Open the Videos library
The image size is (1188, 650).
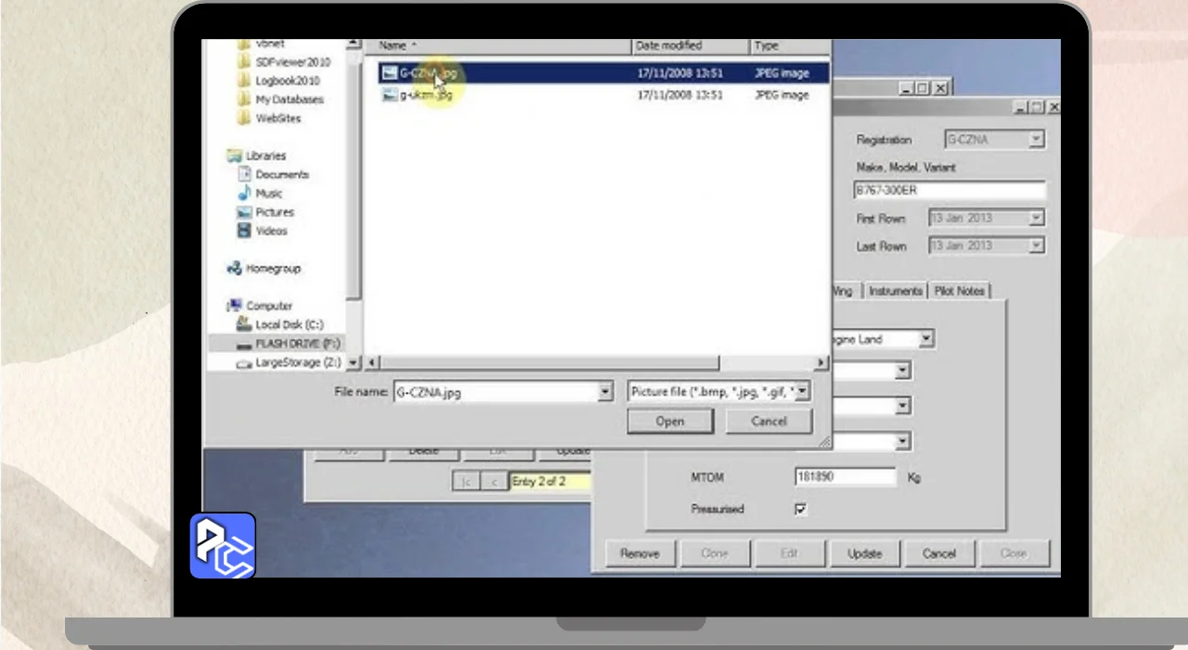point(271,230)
